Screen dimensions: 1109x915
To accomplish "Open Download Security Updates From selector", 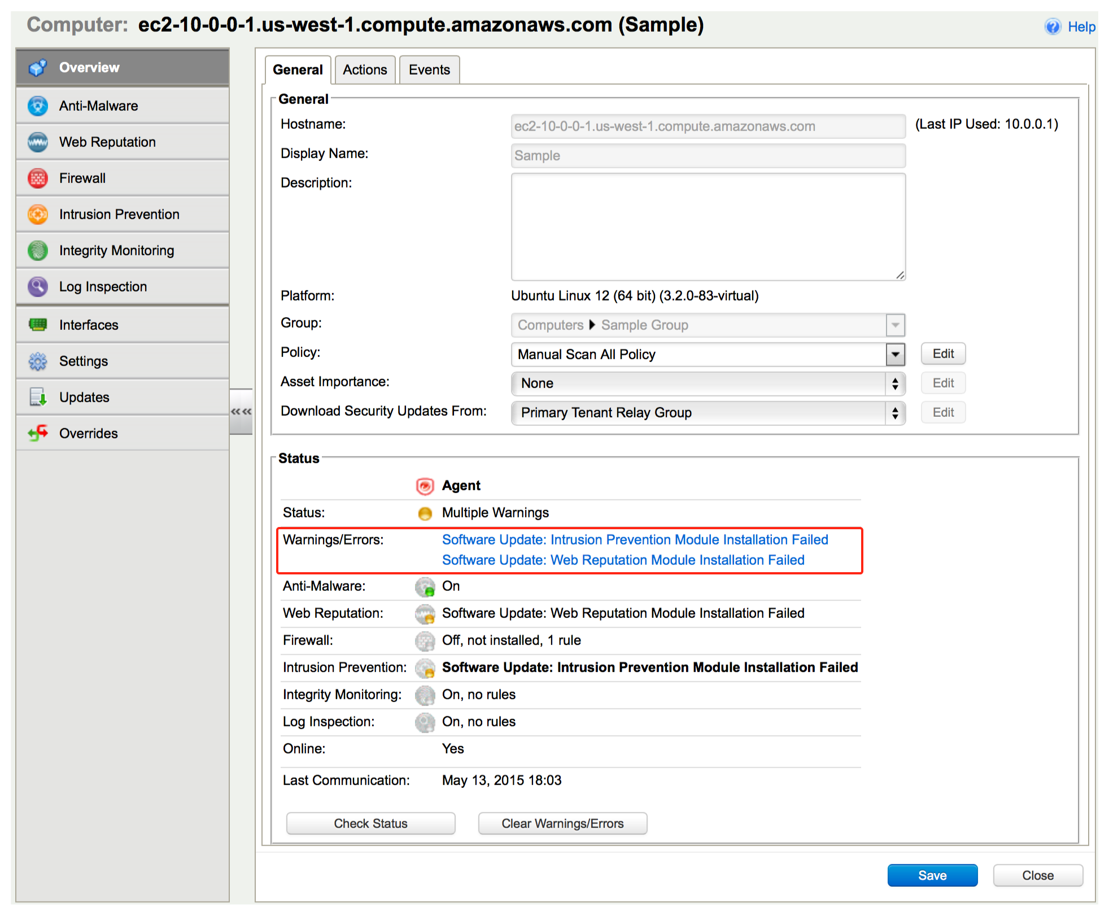I will point(708,413).
